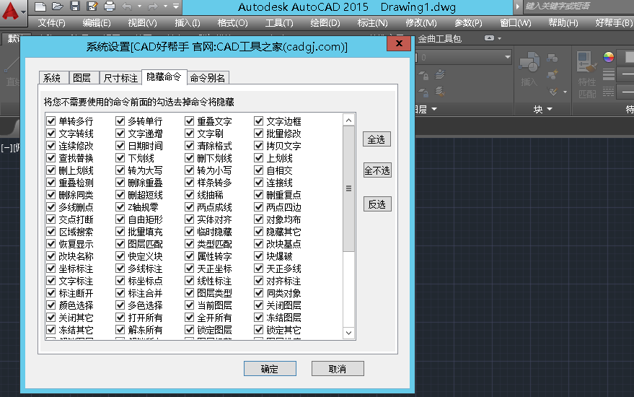
Task: Switch to the 命令别名 tab
Action: [x=208, y=78]
